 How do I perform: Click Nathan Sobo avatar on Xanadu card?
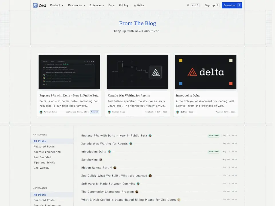pyautogui.click(x=109, y=112)
